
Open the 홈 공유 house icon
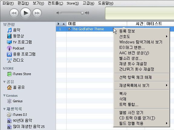[x=9, y=87]
